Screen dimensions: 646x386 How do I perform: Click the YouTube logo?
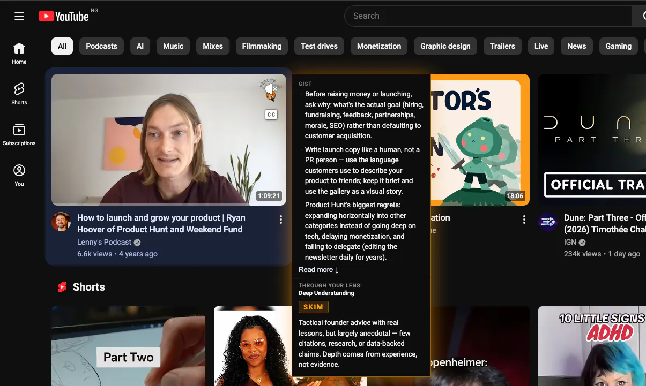[63, 16]
